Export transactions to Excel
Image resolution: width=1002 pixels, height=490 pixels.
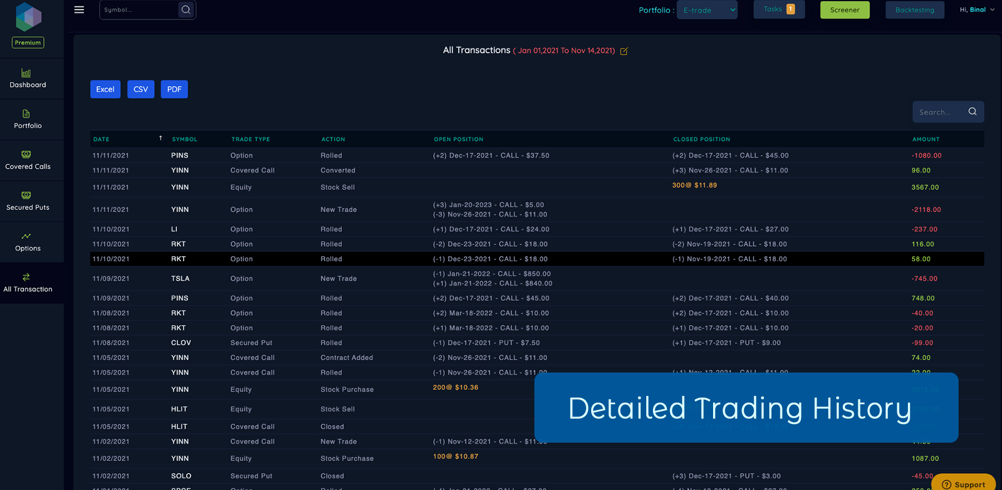point(105,89)
